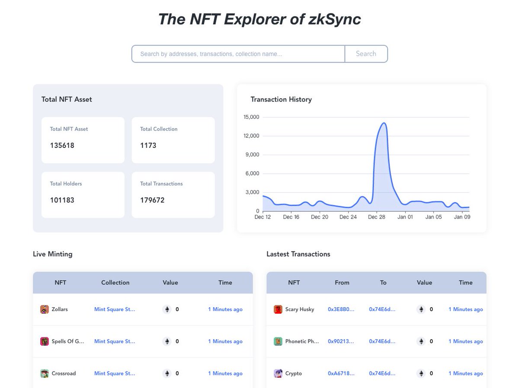Click Ethereum icon in Zollars value cell
519x388 pixels.
pos(167,309)
